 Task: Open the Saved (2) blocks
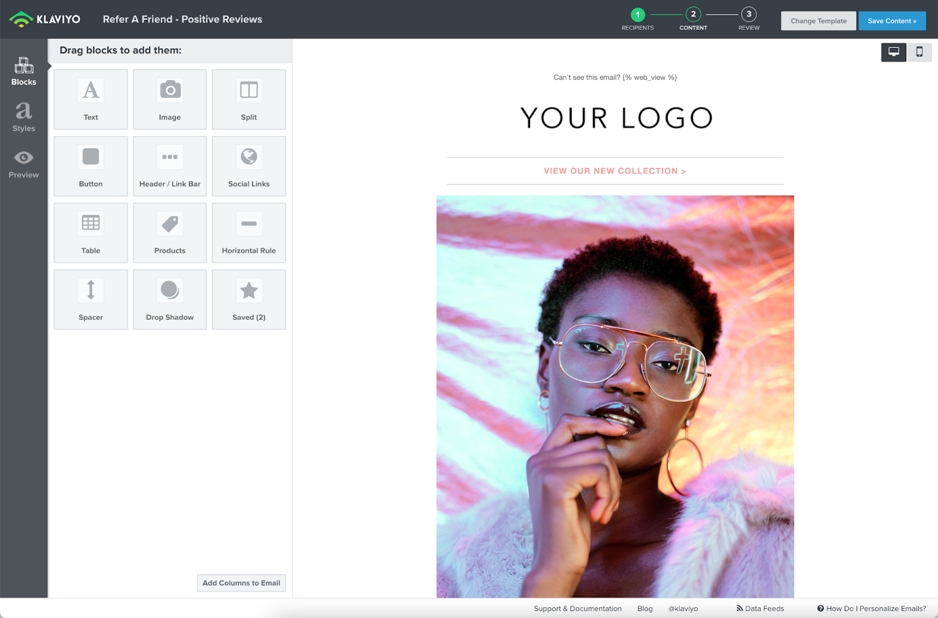tap(249, 300)
